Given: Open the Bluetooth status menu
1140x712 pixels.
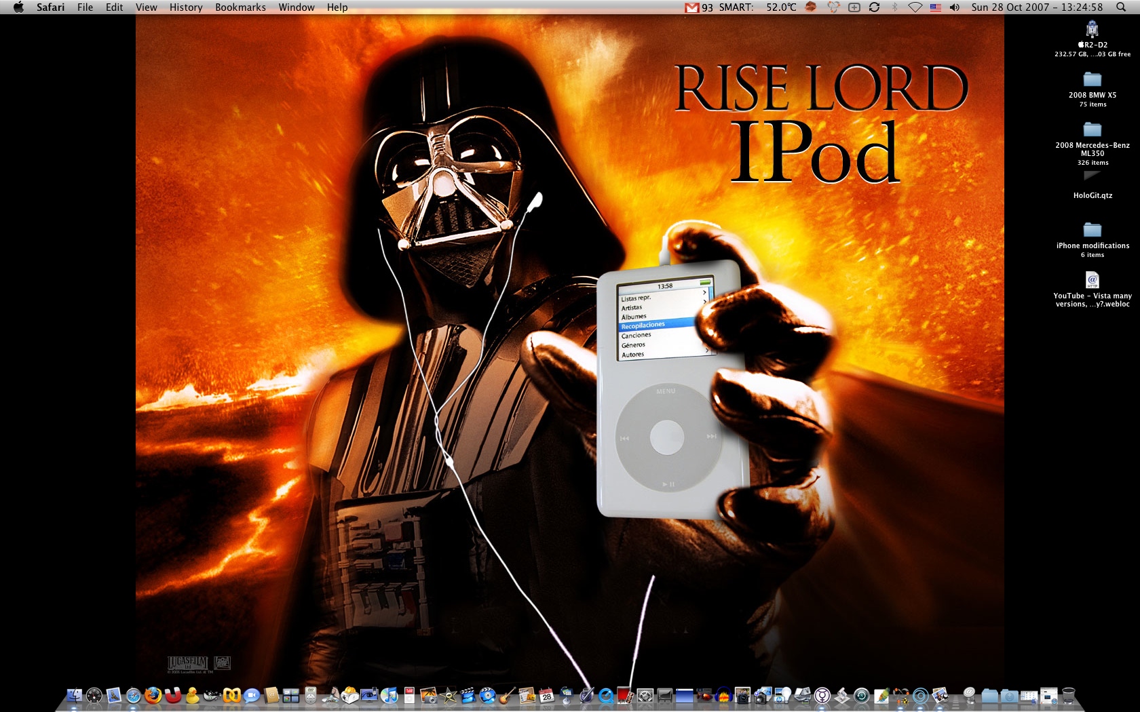Looking at the screenshot, I should 894,7.
